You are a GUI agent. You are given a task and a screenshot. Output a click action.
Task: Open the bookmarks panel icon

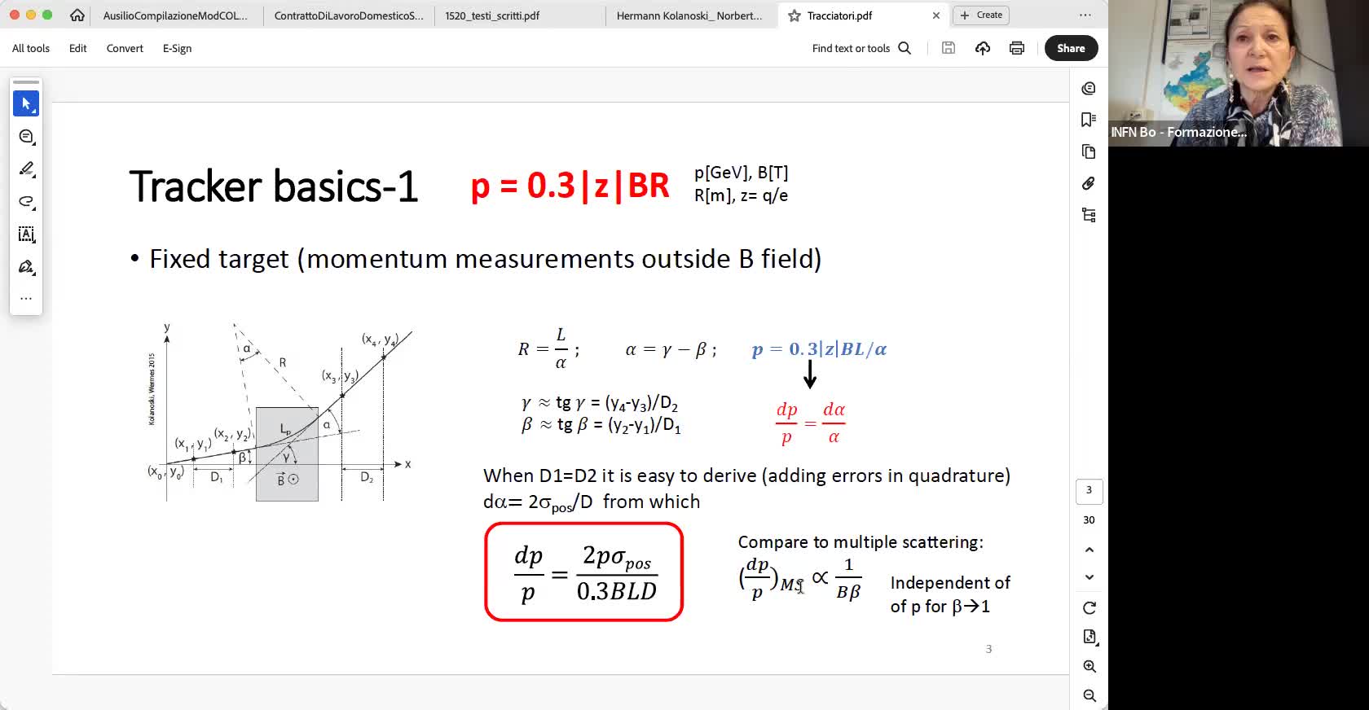coord(1088,120)
